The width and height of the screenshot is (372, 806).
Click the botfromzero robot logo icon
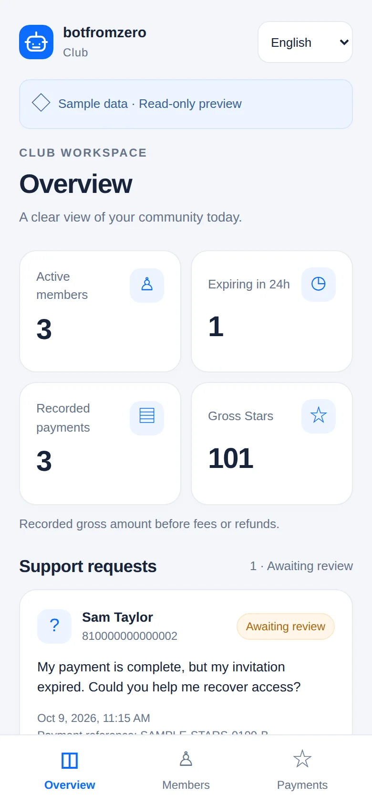(36, 42)
